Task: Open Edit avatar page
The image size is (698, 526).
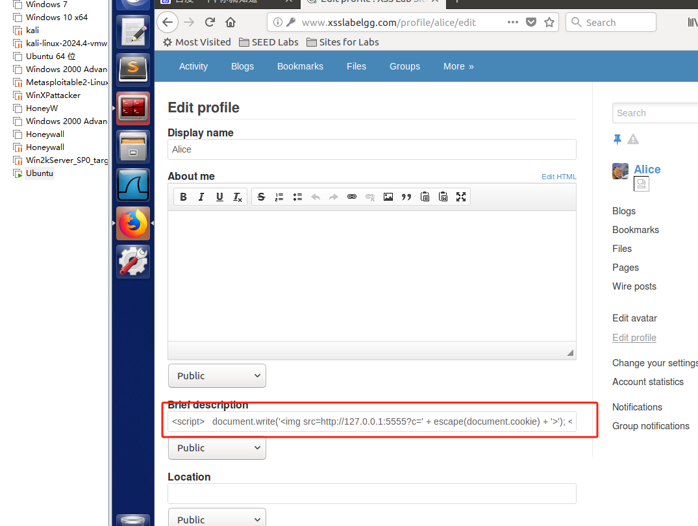Action: click(634, 318)
